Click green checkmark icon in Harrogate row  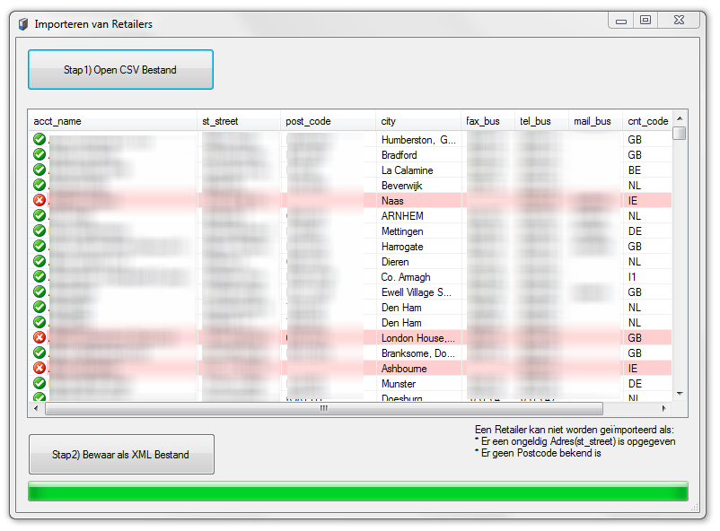pos(40,247)
